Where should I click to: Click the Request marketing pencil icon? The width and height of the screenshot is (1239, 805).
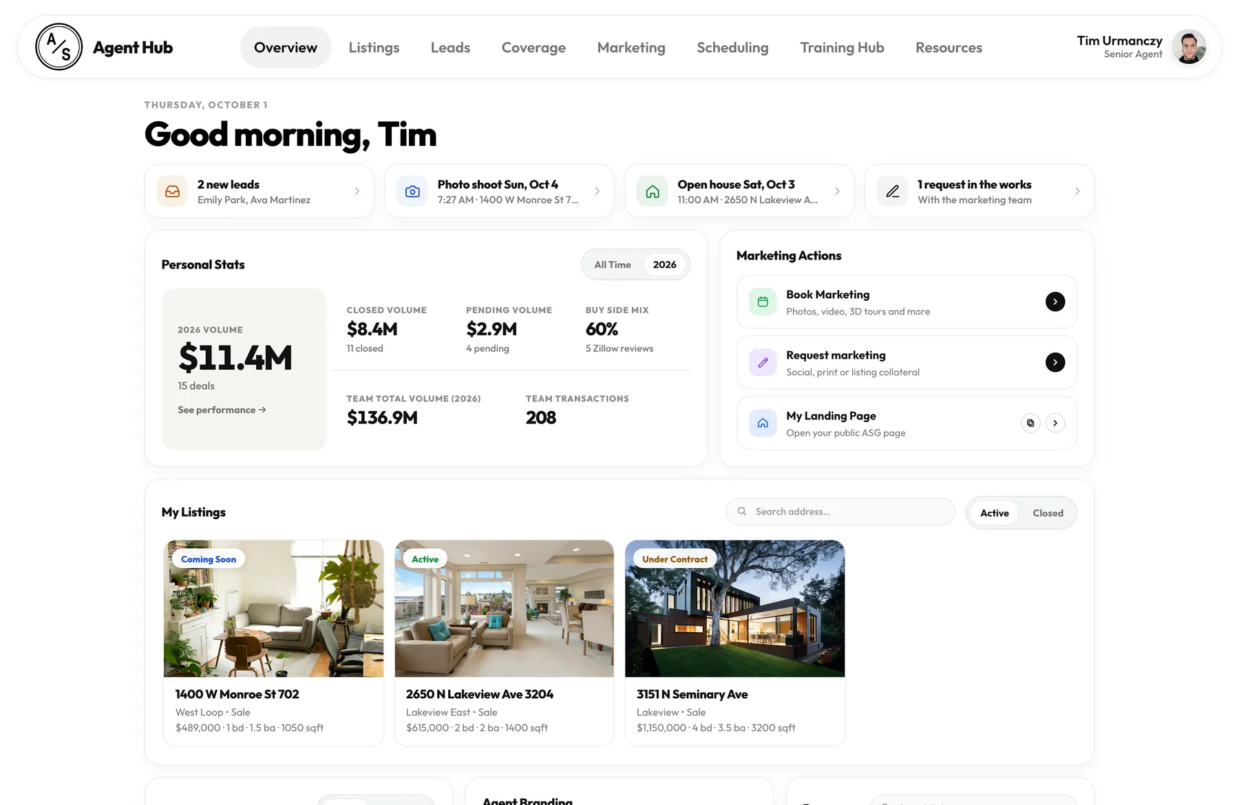pyautogui.click(x=763, y=362)
